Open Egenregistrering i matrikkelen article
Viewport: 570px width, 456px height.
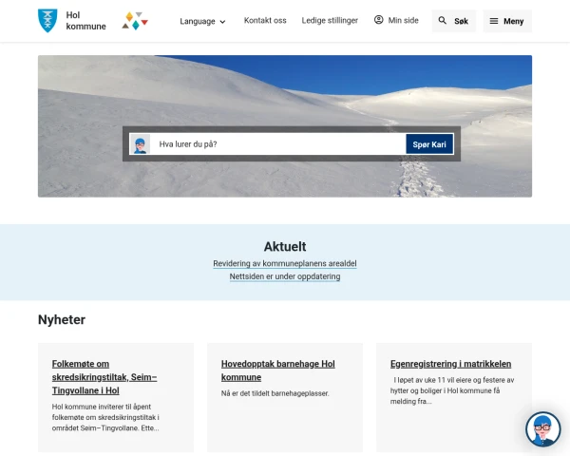(450, 364)
